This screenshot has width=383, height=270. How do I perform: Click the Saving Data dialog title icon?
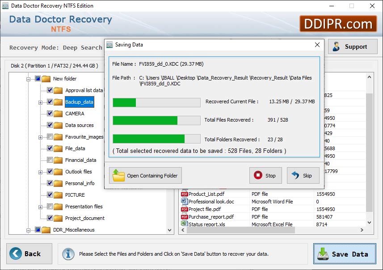109,45
